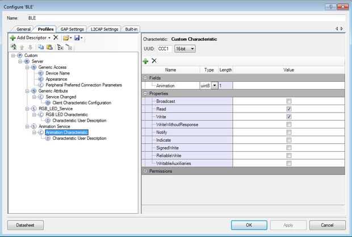352x237 pixels.
Task: Enable the Indicate property checkbox
Action: click(x=288, y=140)
